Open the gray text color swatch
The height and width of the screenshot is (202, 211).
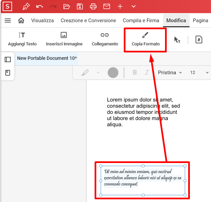pyautogui.click(x=113, y=73)
